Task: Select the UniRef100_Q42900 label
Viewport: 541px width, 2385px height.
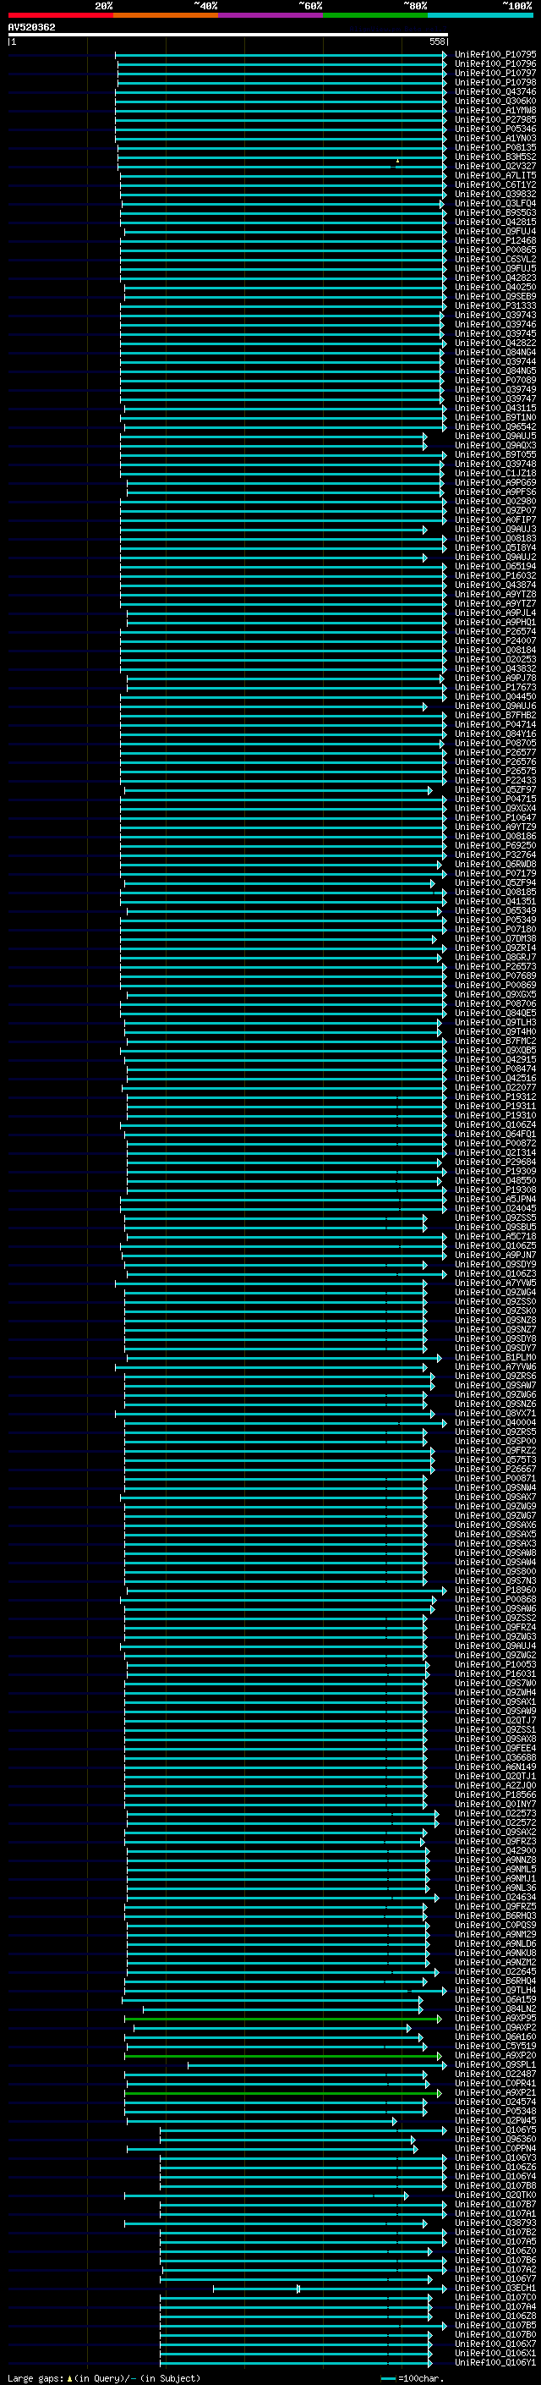Action: (495, 1851)
